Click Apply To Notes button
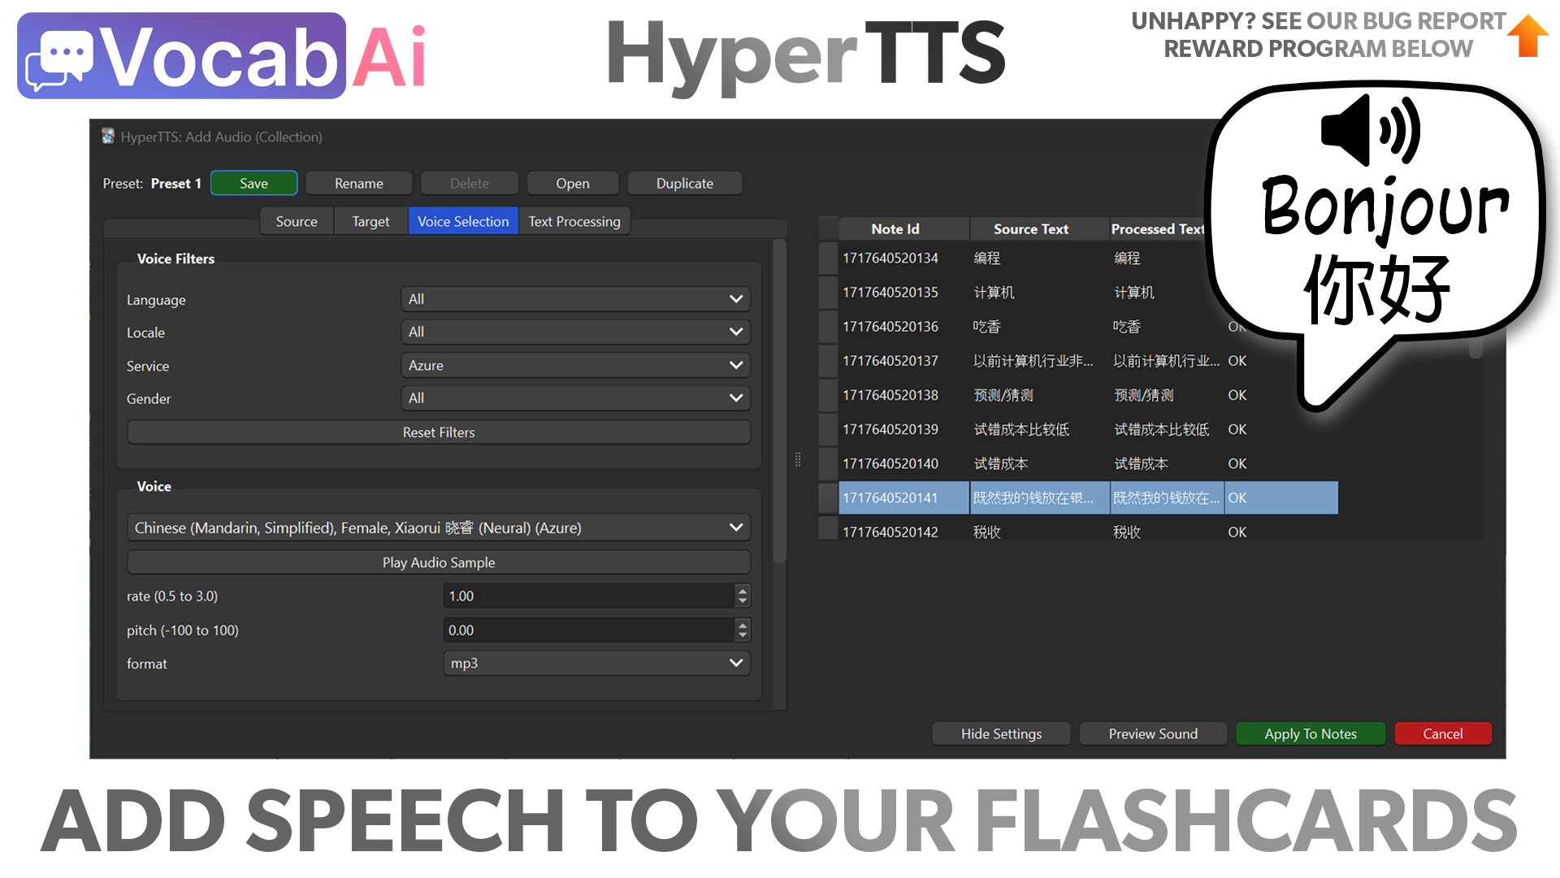The width and height of the screenshot is (1560, 878). [1310, 733]
